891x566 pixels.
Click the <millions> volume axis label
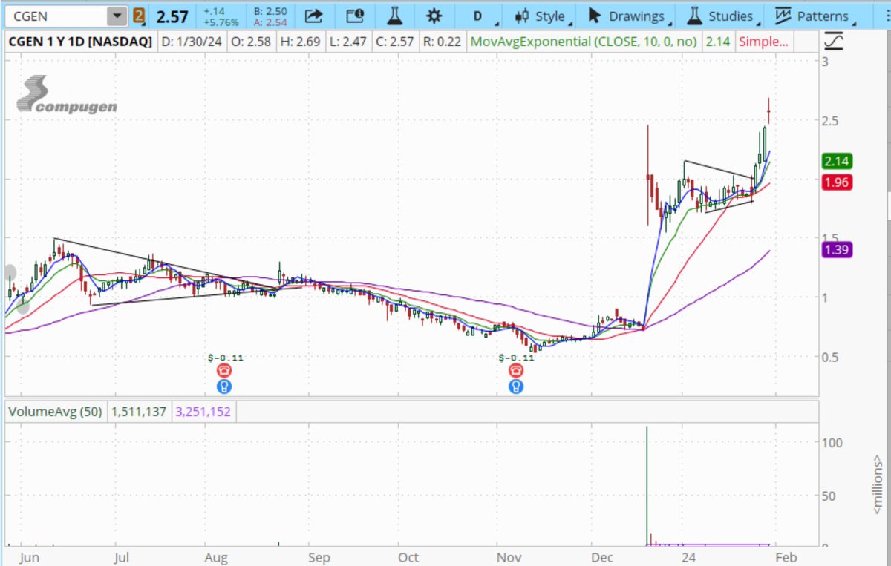coord(876,486)
